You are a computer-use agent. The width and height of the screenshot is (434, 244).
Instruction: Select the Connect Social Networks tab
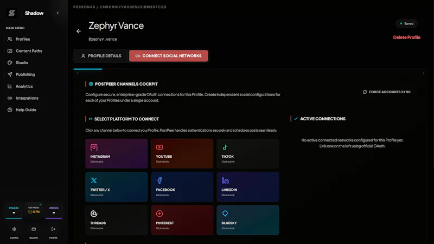[x=169, y=56]
